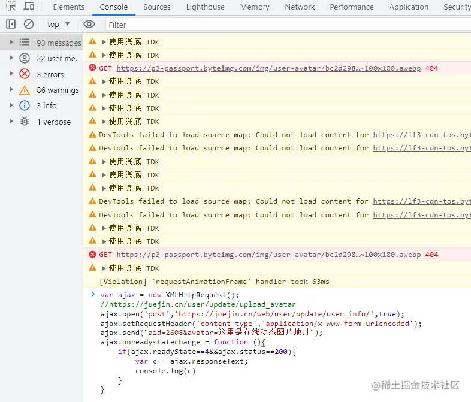Viewport: 471px width, 402px height.
Task: Click the ajax.setRequestHeader code line
Action: click(261, 324)
